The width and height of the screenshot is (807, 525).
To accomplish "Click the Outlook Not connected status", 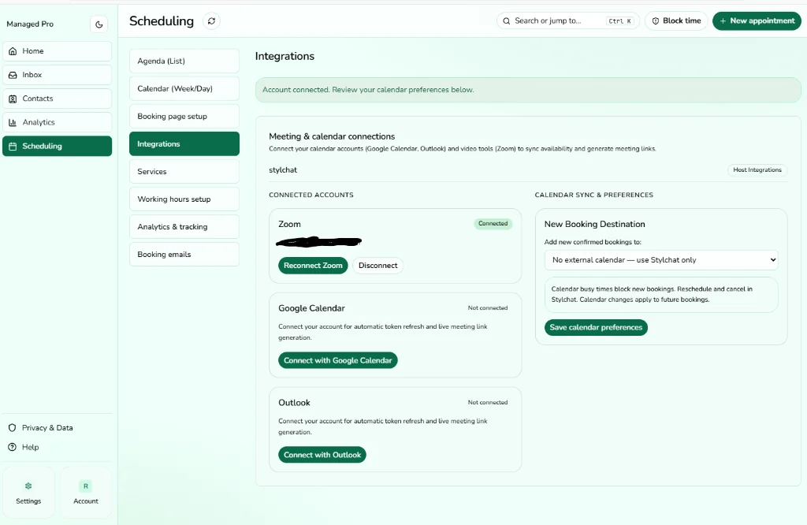I will (487, 403).
